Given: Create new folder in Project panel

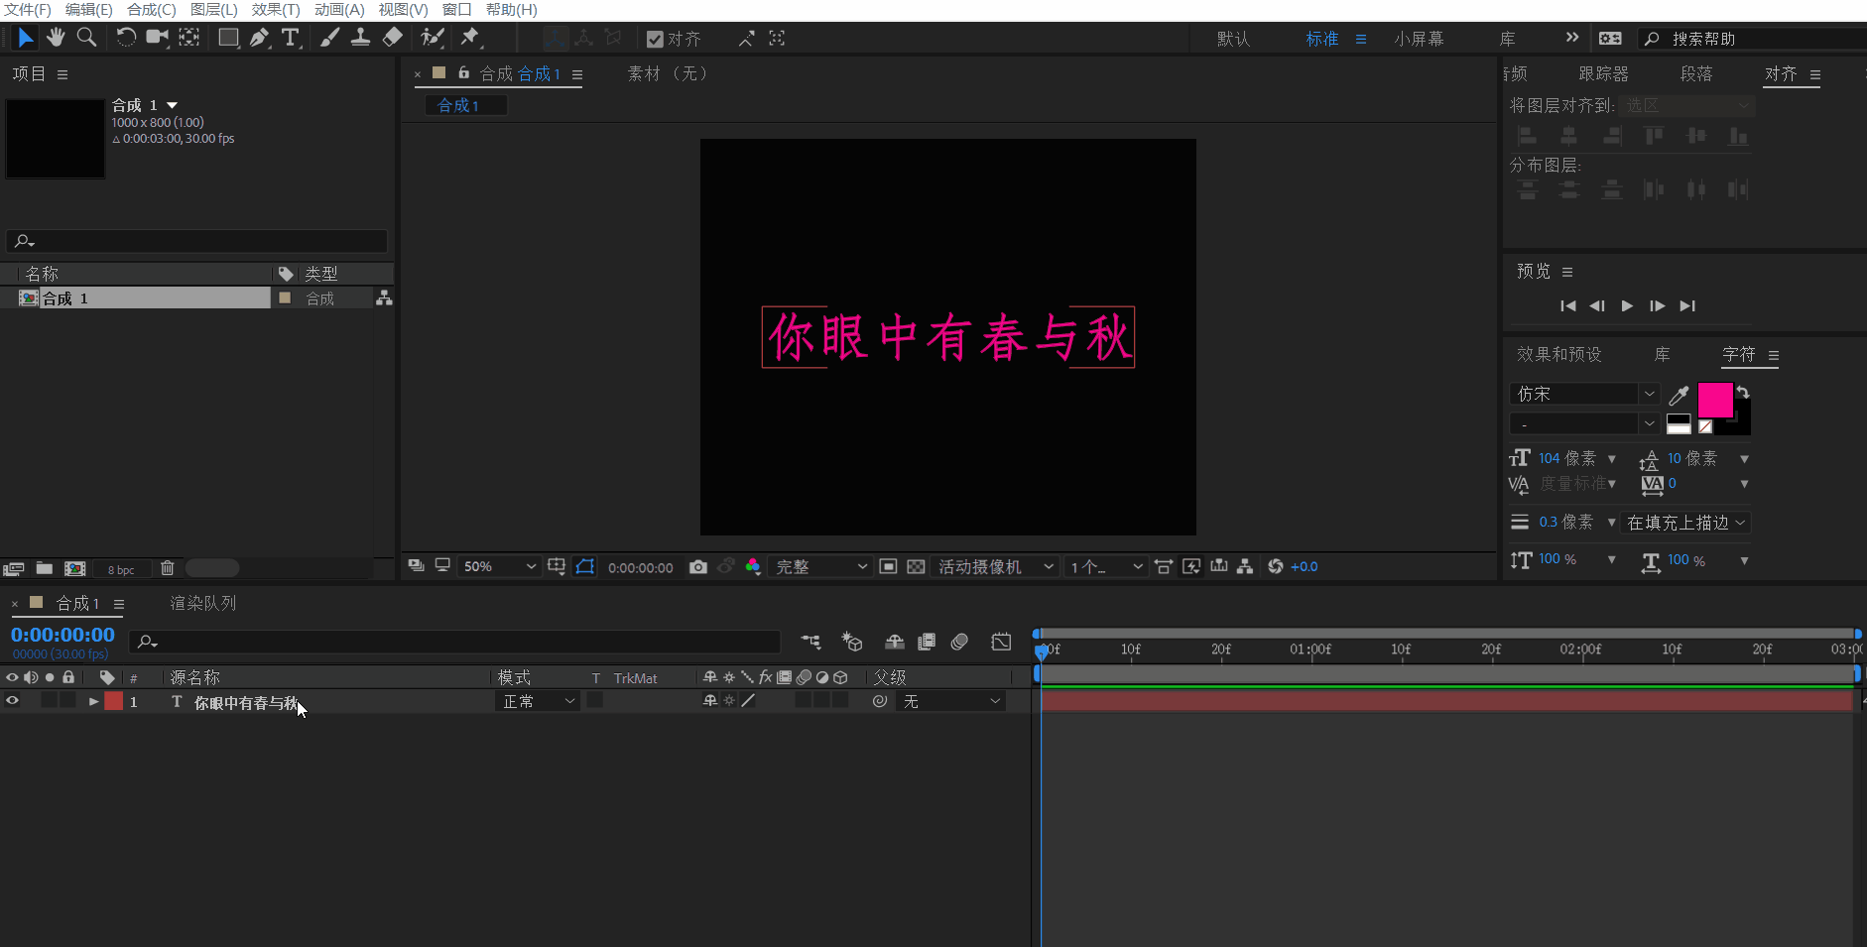Looking at the screenshot, I should pos(44,568).
